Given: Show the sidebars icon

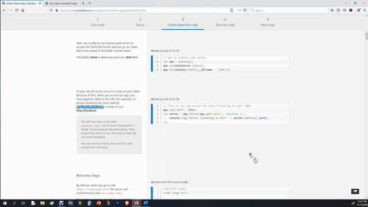Looking at the screenshot, I should point(339,10).
